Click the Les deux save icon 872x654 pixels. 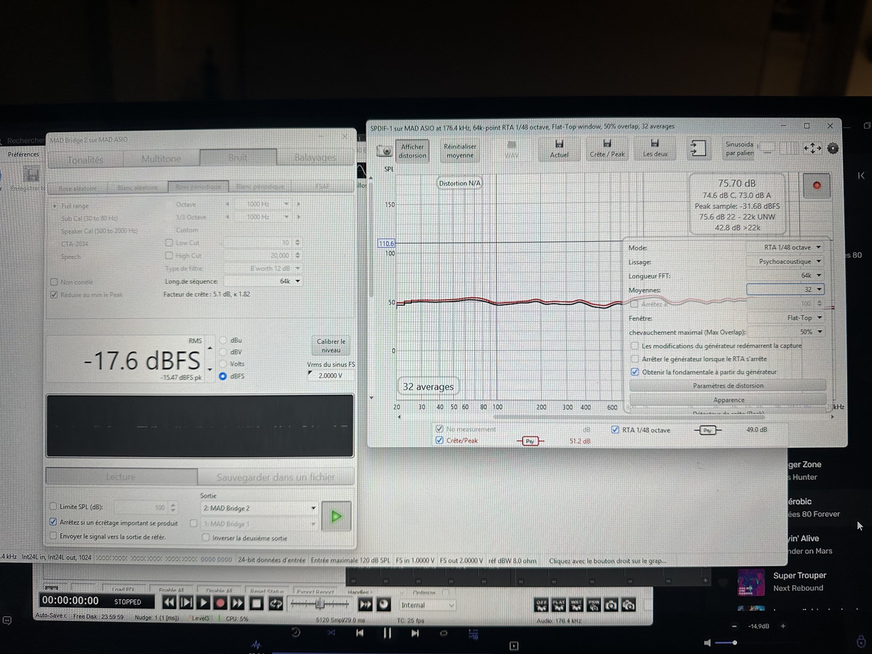pos(655,149)
